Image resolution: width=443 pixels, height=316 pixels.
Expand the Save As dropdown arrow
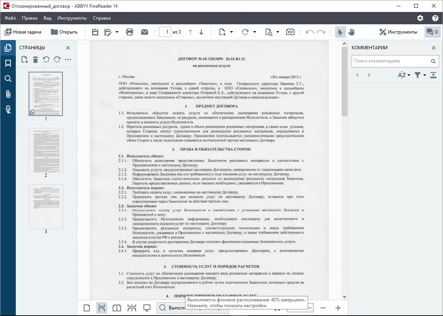(x=117, y=32)
